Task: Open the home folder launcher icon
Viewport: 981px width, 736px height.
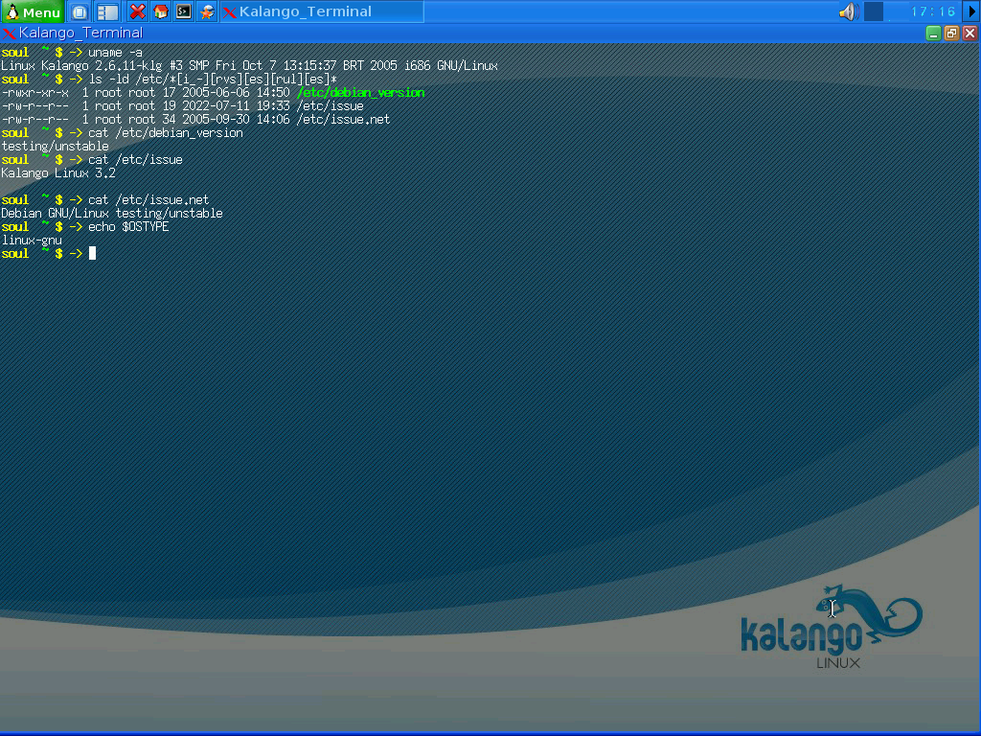Action: [161, 11]
